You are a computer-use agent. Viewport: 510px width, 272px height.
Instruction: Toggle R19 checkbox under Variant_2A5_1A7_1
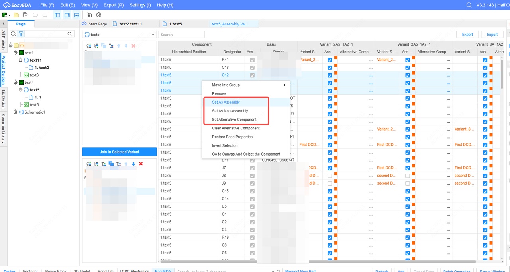click(407, 237)
